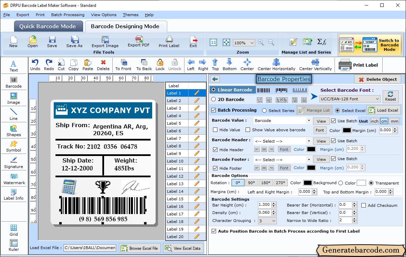406x257 pixels.
Task: Click View Excel Data button
Action: (183, 248)
